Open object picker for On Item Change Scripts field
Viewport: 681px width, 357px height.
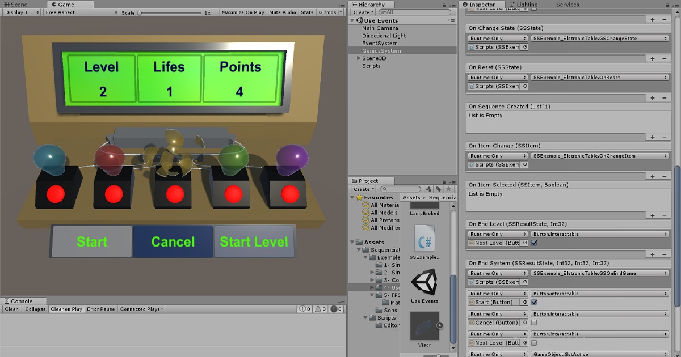click(524, 165)
